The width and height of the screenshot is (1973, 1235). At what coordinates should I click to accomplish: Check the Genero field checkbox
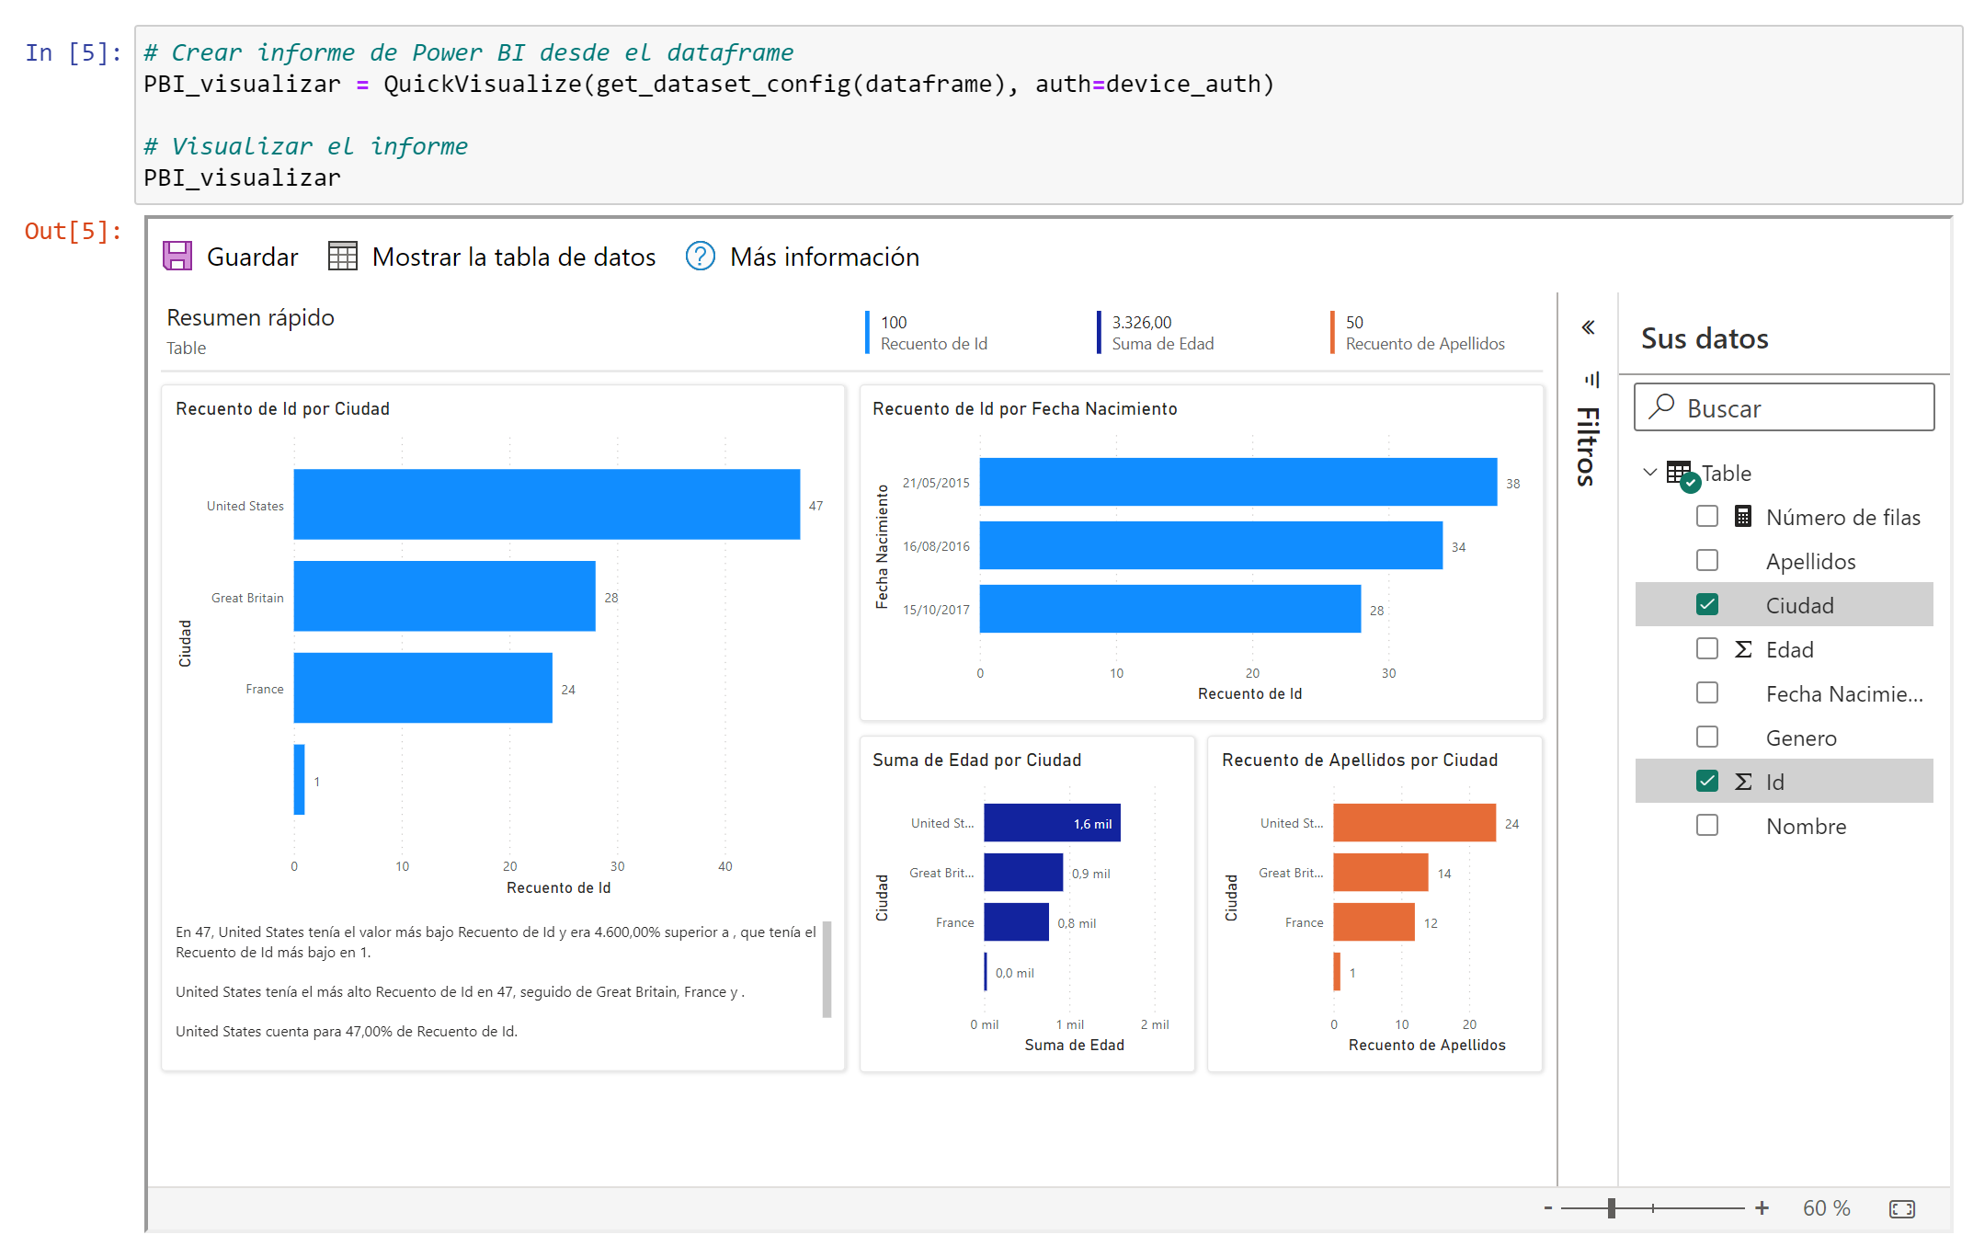pyautogui.click(x=1707, y=737)
